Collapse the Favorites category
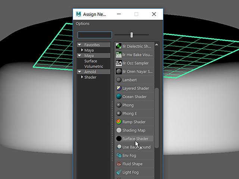239x179 pixels. [80, 45]
